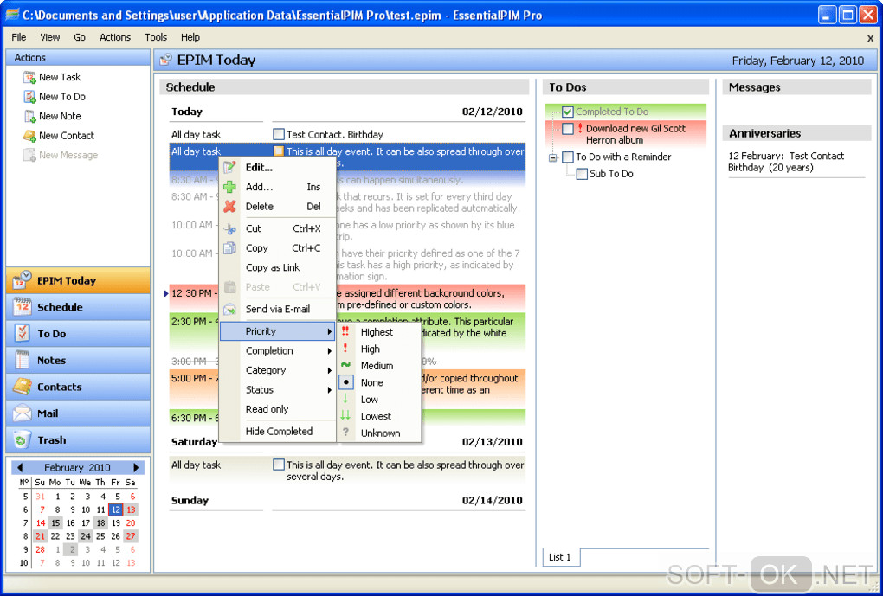
Task: Click the Mail envelope icon in sidebar
Action: [x=23, y=413]
